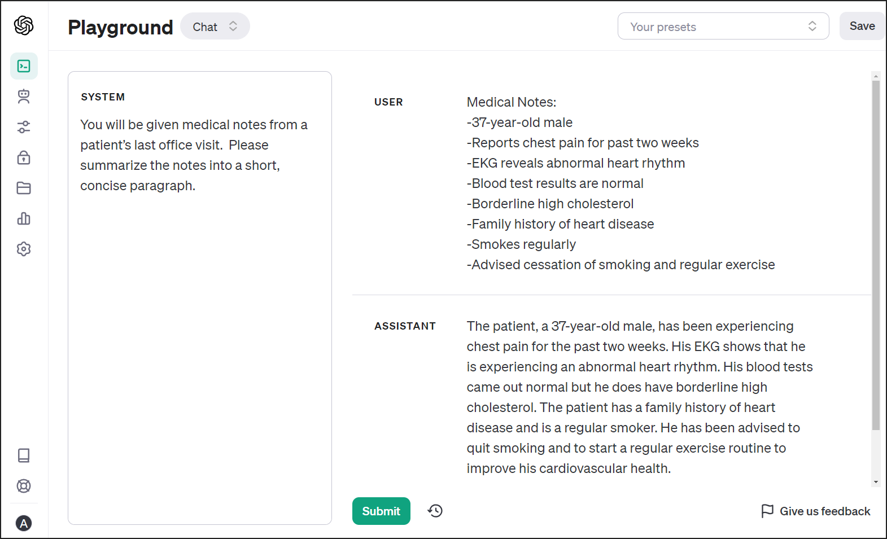Open the Help lifebuoy icon

pos(24,486)
